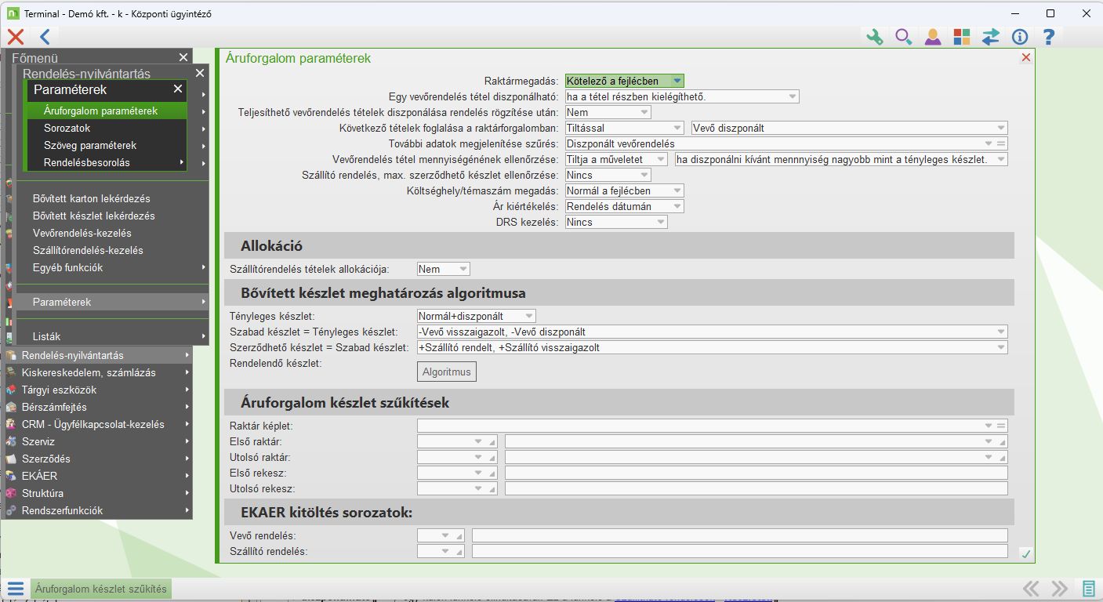1103x602 pixels.
Task: Open the blue info circle icon
Action: pyautogui.click(x=1019, y=37)
